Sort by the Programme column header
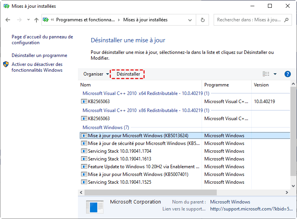Screen dimensions: 297x219 click(x=226, y=85)
